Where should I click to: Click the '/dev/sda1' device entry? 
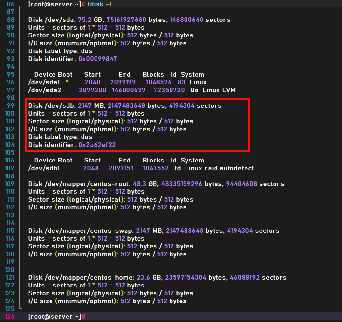[x=44, y=82]
